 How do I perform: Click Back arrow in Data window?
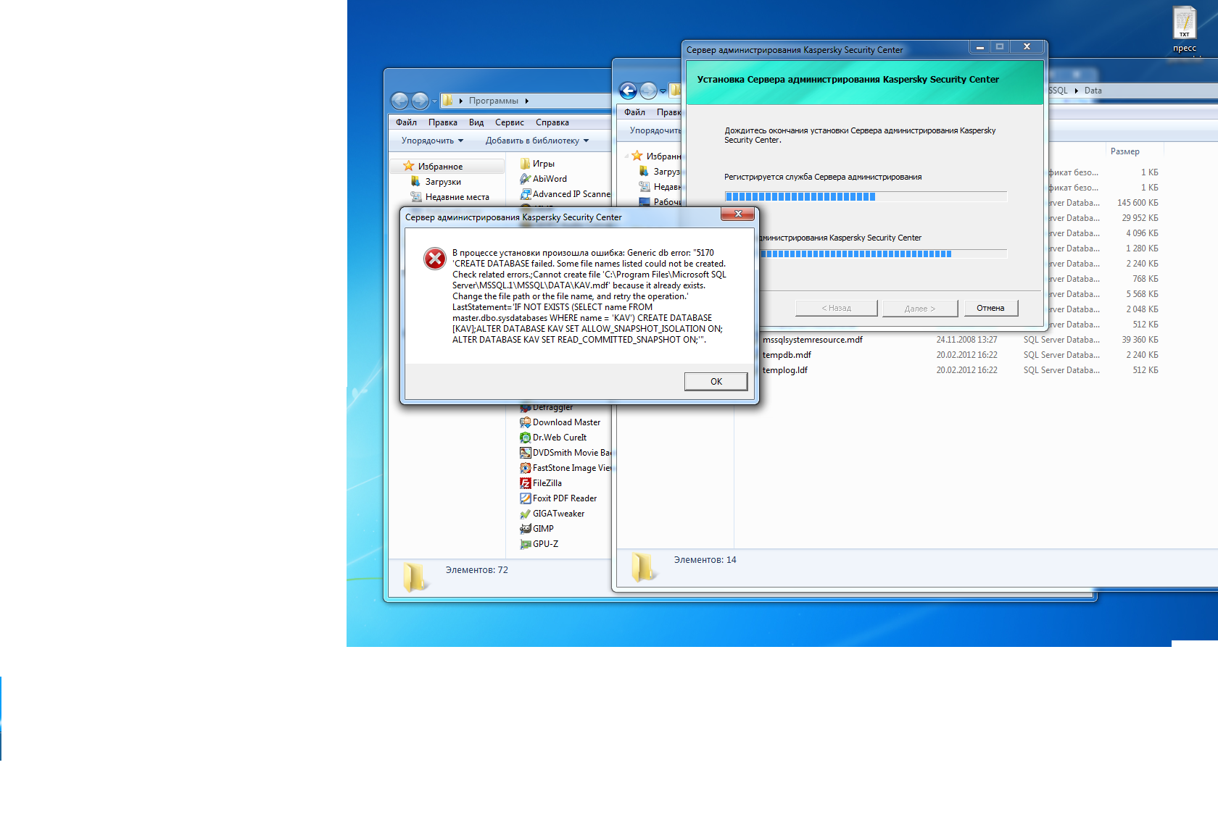point(628,91)
